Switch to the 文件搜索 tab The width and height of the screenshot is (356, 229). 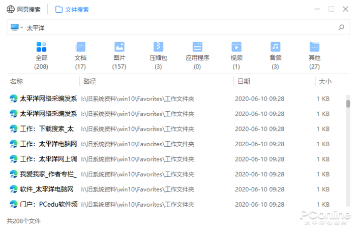pyautogui.click(x=72, y=9)
